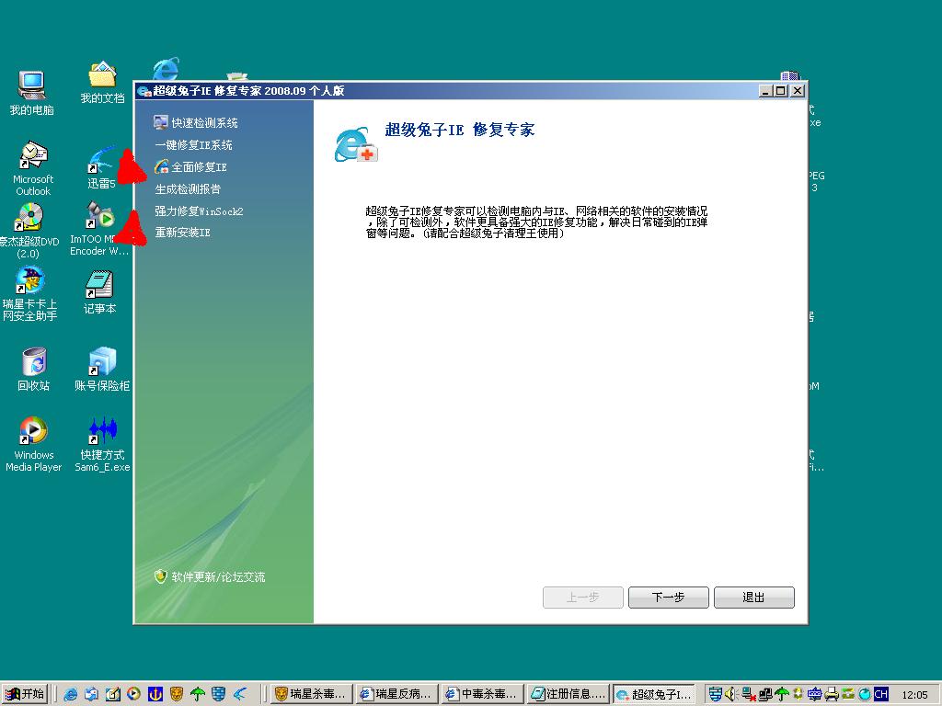Open 迅雷5 desktop shortcut
This screenshot has height=706, width=942.
101,168
